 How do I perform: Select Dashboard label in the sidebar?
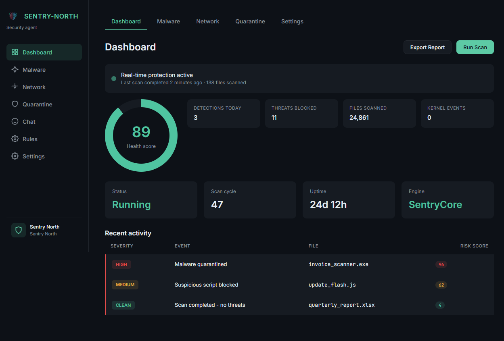37,52
